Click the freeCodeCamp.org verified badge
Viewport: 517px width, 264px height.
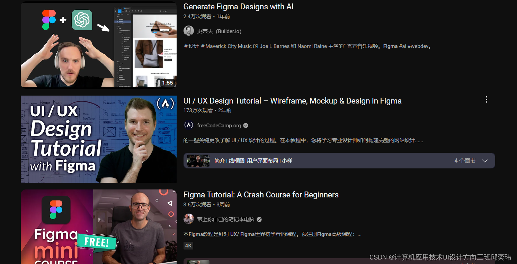point(246,126)
